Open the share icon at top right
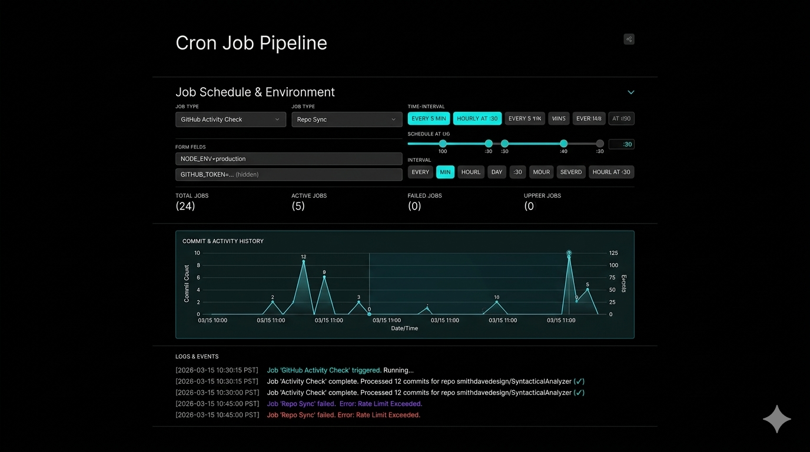The width and height of the screenshot is (810, 452). [x=628, y=39]
